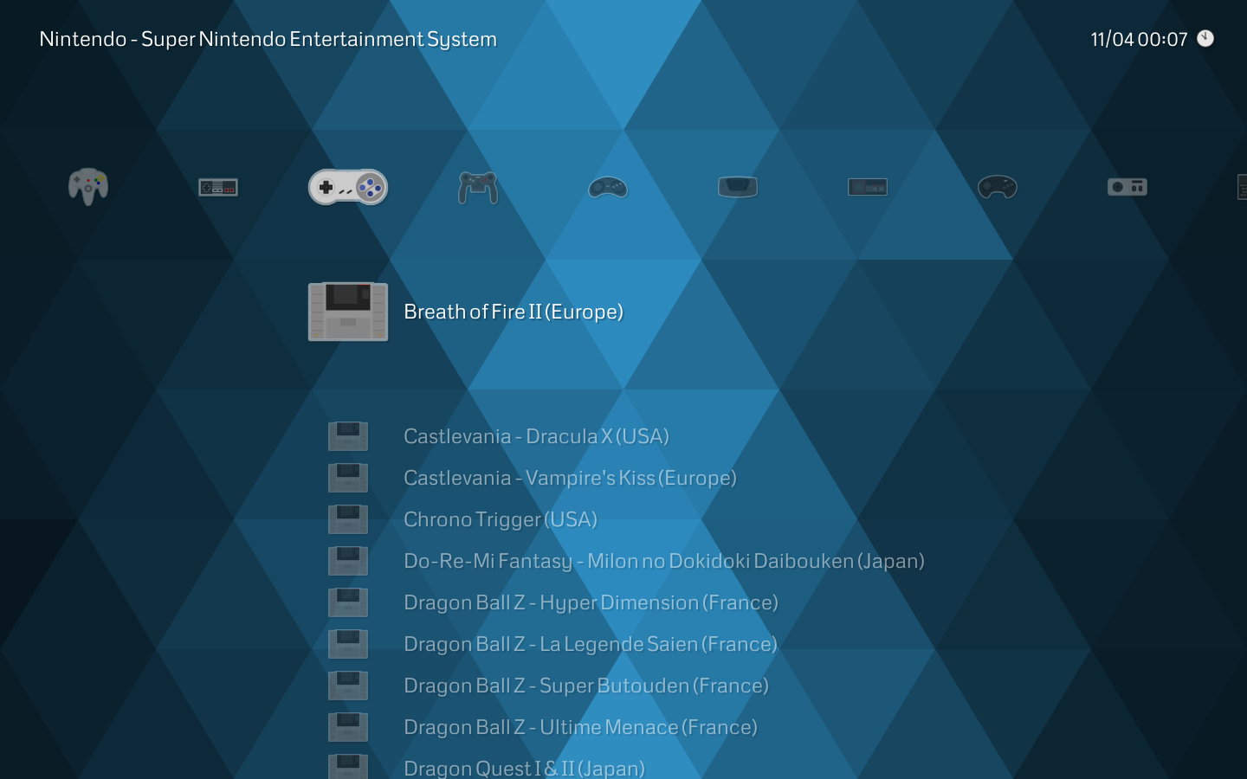Switch to the NES controller system icon
This screenshot has height=779, width=1247.
[217, 187]
